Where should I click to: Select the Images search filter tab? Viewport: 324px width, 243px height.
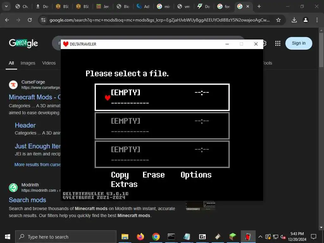[28, 63]
